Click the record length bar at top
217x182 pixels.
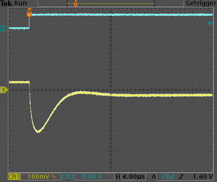click(111, 3)
